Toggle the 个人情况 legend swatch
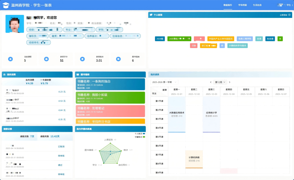 tap(144, 134)
